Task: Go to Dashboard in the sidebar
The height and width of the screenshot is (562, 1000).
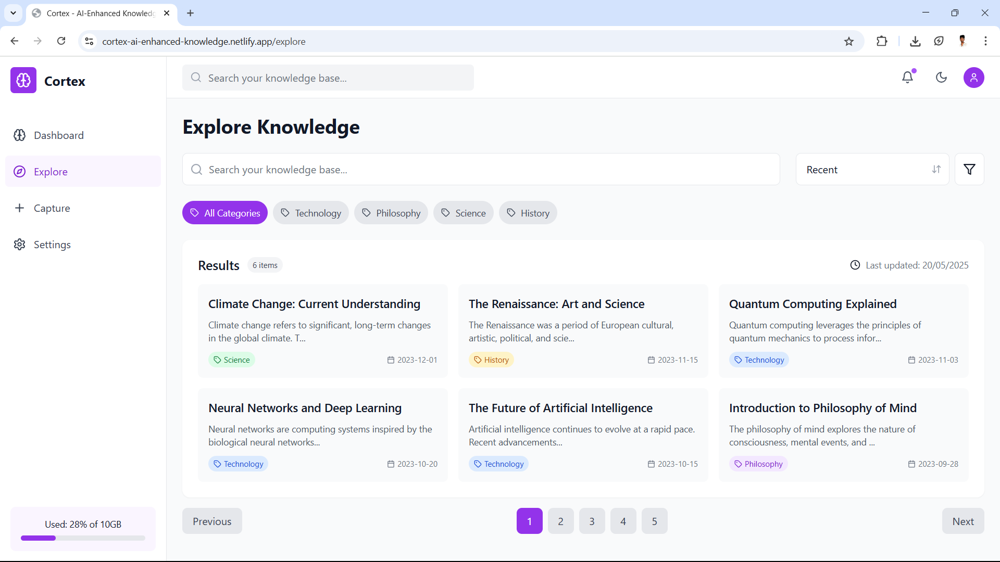Action: [58, 135]
